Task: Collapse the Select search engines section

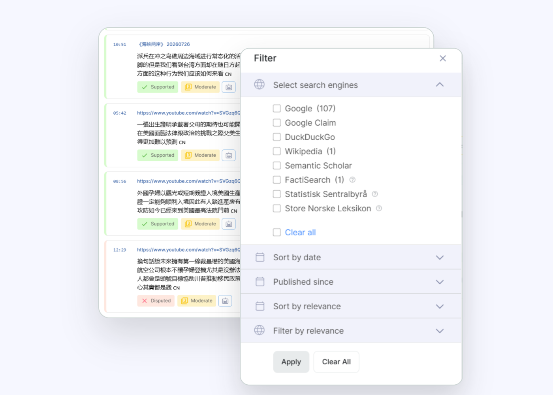Action: pos(440,85)
